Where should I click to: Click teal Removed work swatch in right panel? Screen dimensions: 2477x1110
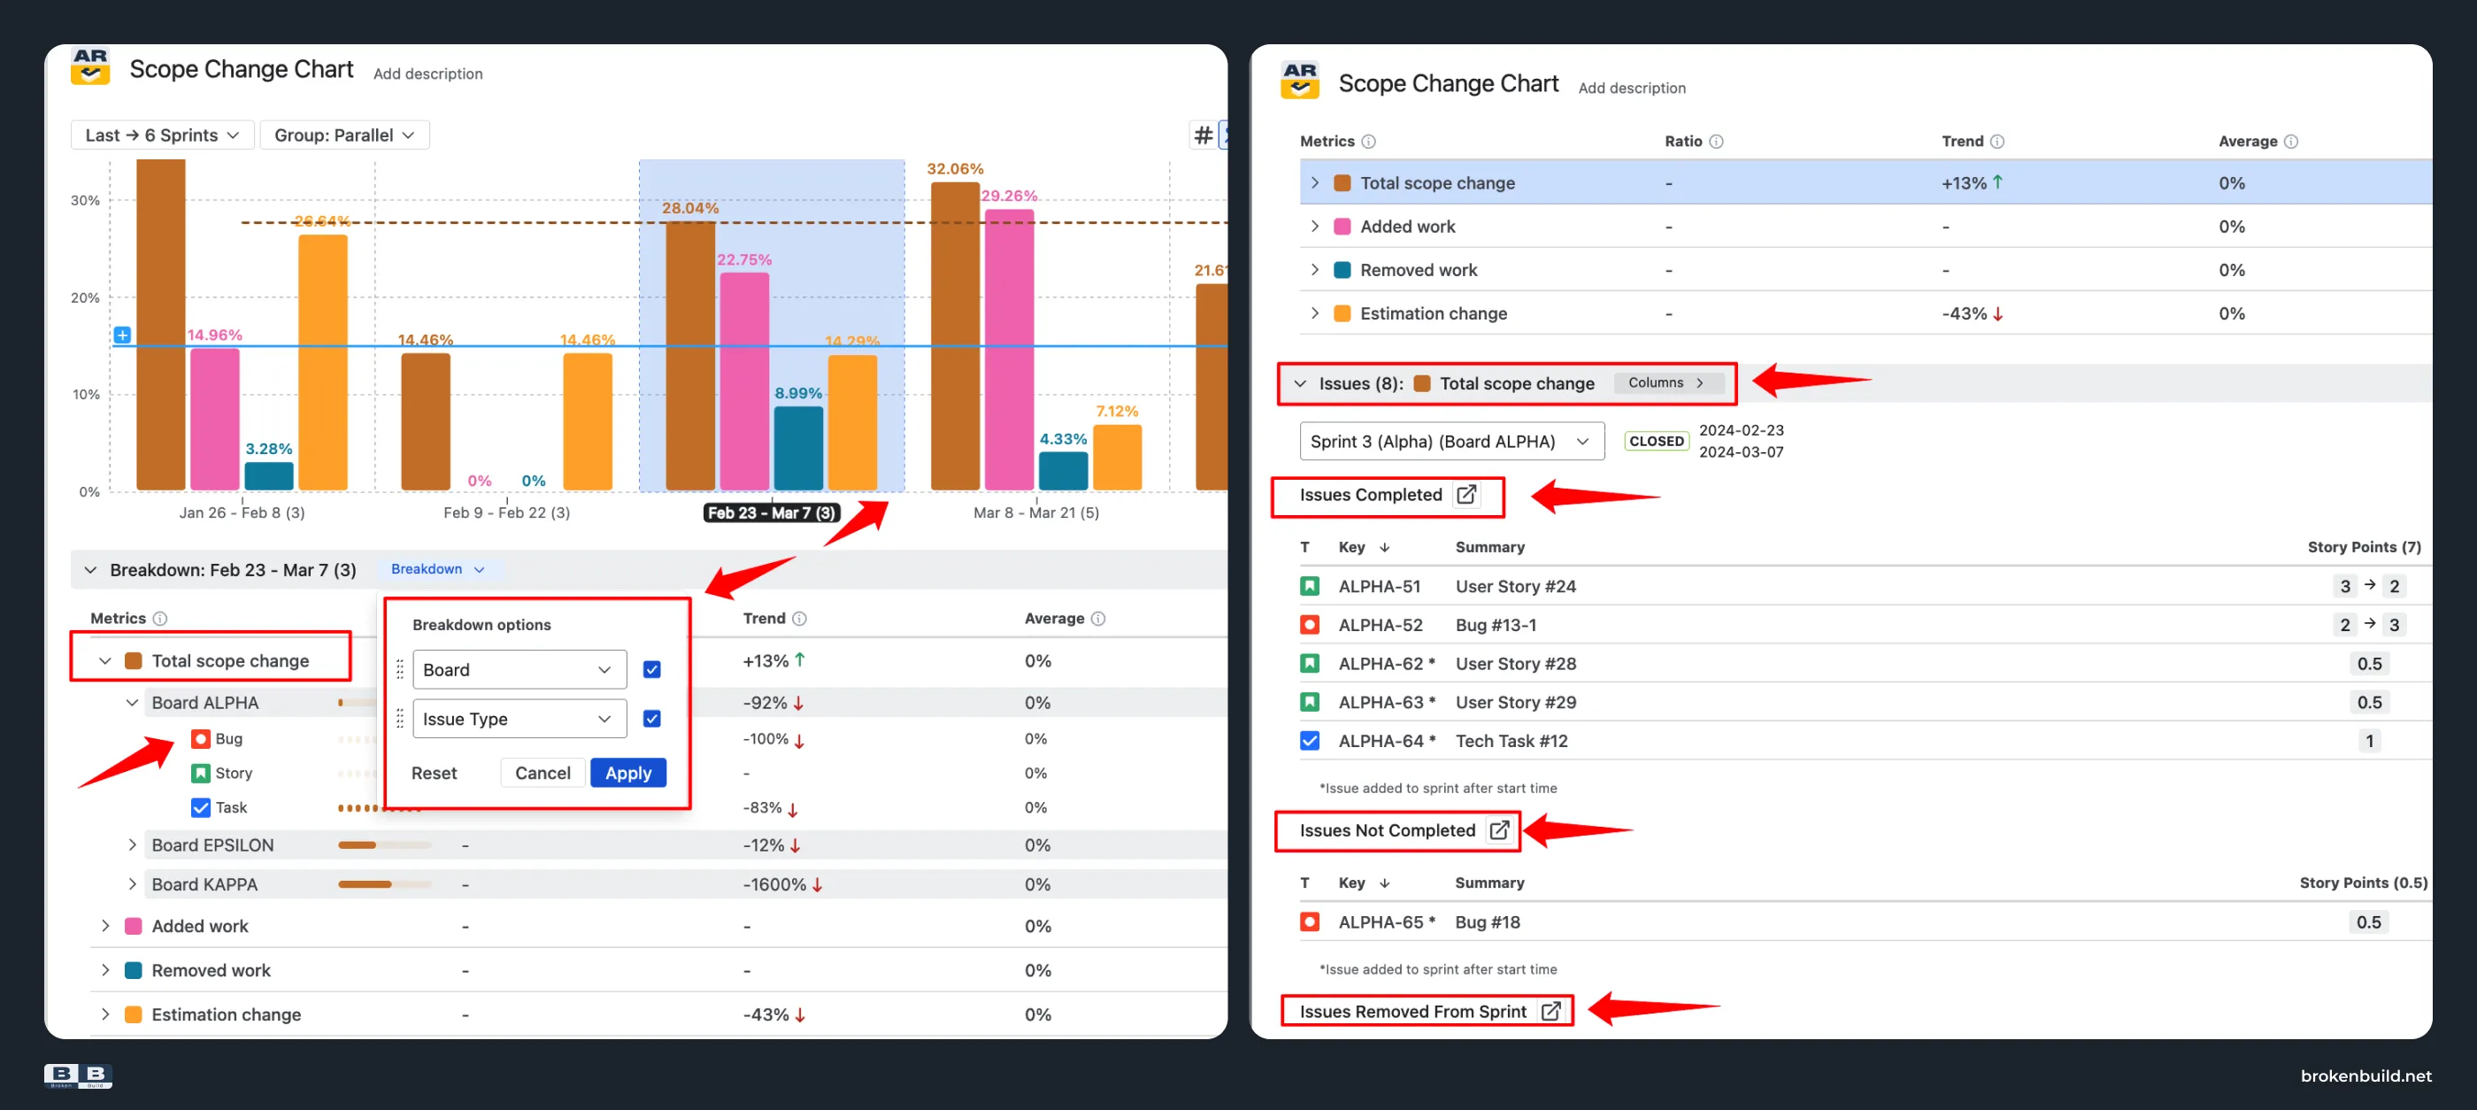(1342, 269)
